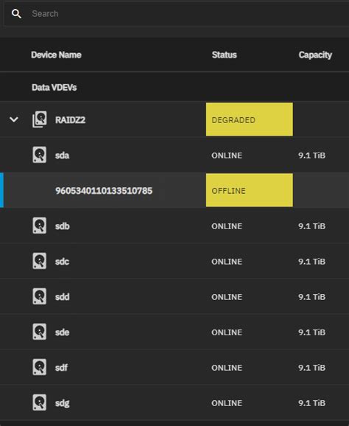Viewport: 349px width, 426px height.
Task: Click the yellow OFFLINE status badge
Action: coord(250,190)
